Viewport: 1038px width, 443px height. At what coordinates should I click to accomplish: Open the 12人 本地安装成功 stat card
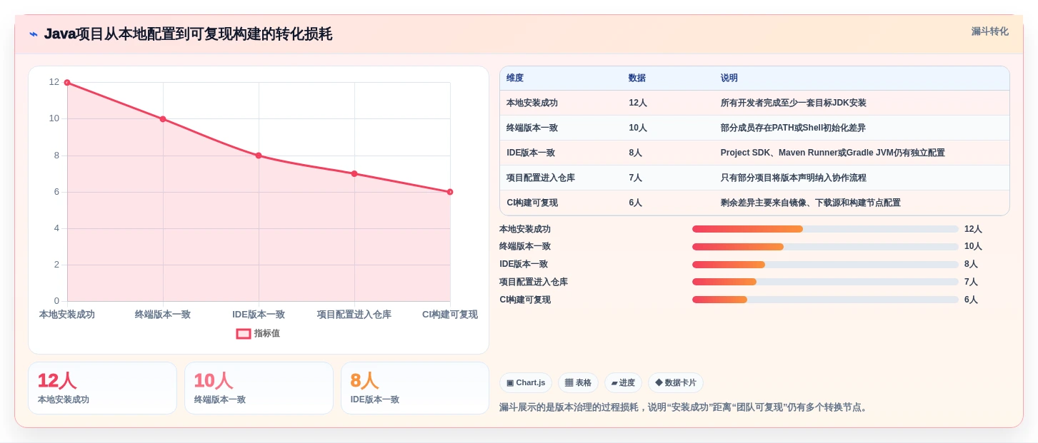click(x=102, y=388)
